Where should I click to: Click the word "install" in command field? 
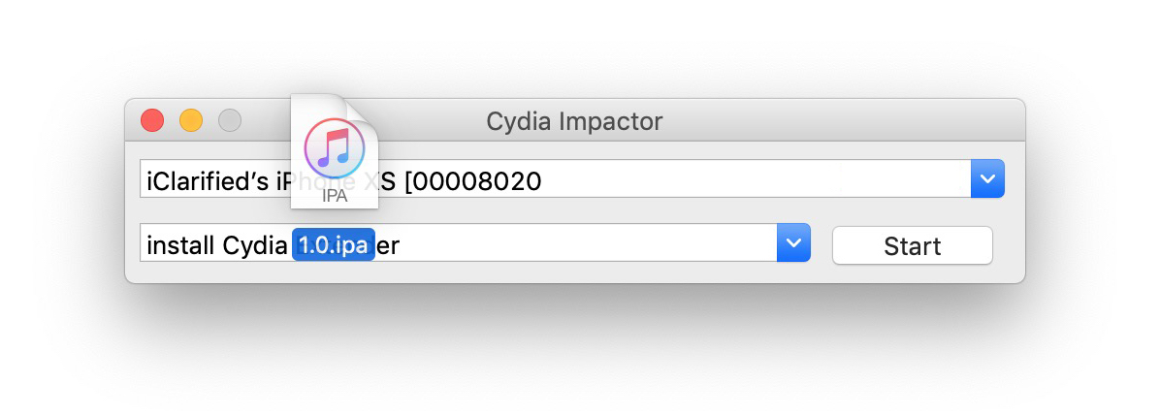(180, 245)
